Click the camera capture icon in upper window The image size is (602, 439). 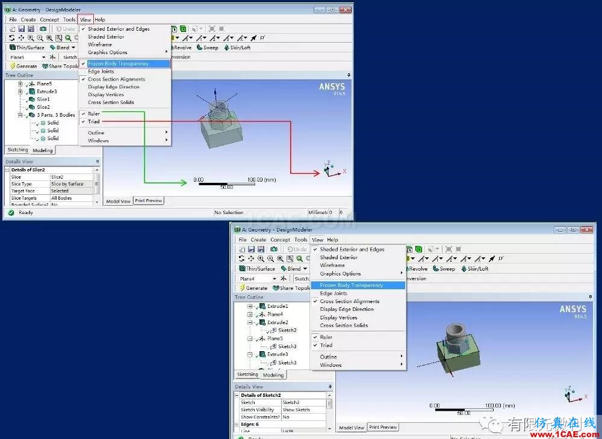pyautogui.click(x=43, y=29)
